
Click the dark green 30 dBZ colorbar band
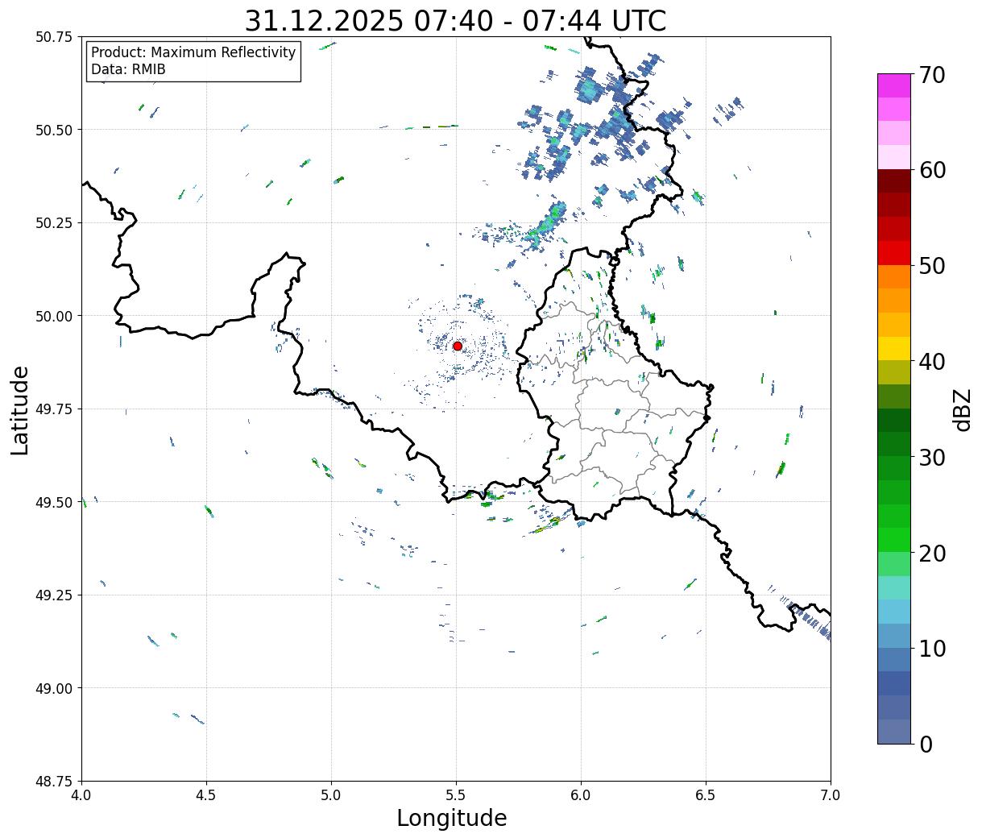[x=894, y=444]
